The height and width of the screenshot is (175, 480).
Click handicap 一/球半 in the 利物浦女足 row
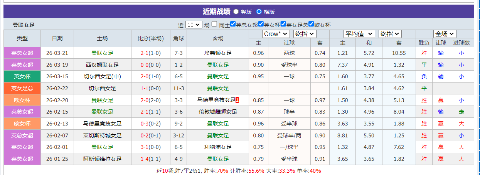[289, 147]
